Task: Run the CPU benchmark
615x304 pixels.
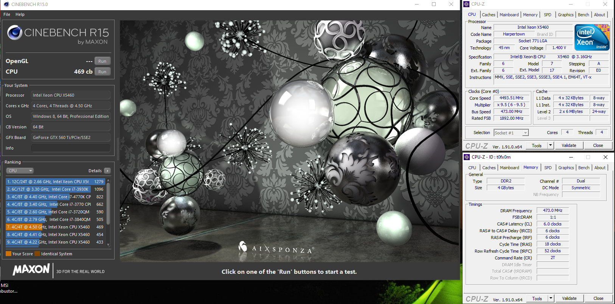Action: (x=102, y=72)
